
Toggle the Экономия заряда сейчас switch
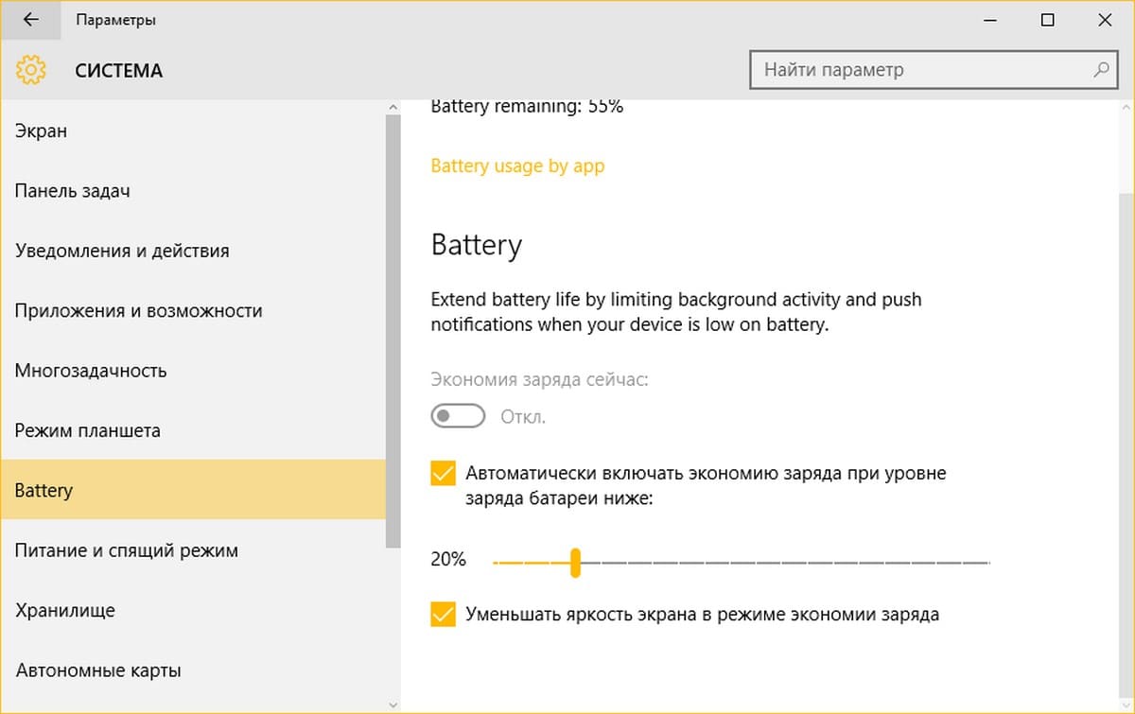tap(458, 416)
